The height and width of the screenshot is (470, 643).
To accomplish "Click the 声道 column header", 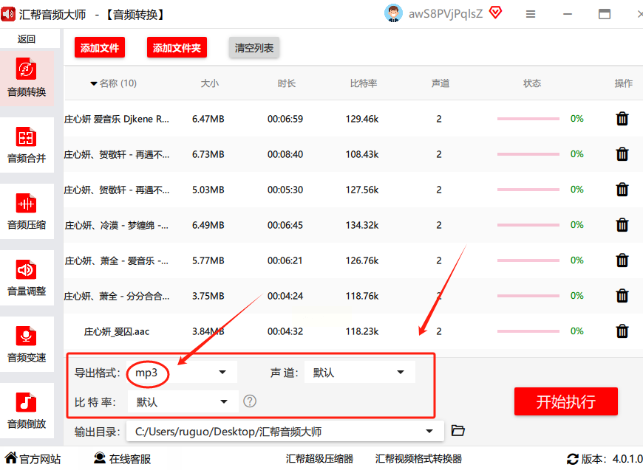I will (x=440, y=83).
